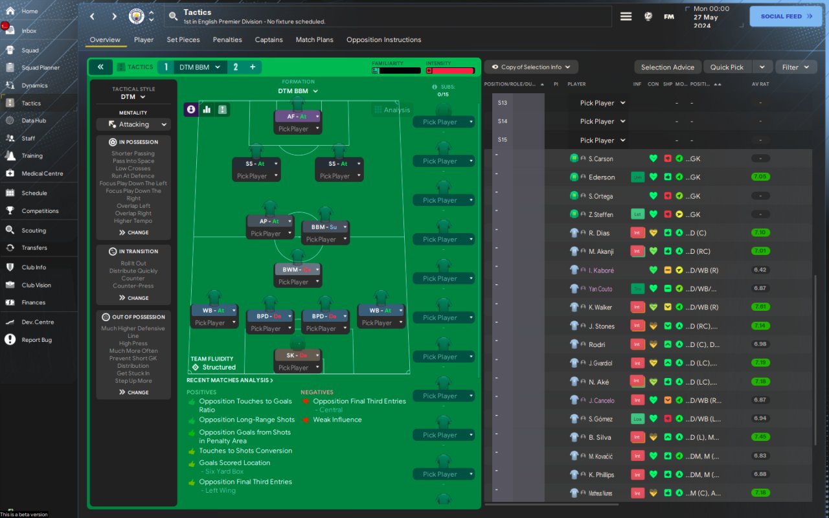Switch to tactic slot 1
This screenshot has height=518, width=829.
pyautogui.click(x=166, y=67)
